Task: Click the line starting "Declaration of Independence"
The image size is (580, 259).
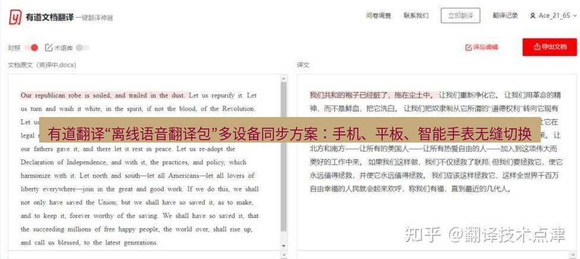Action: (x=134, y=162)
